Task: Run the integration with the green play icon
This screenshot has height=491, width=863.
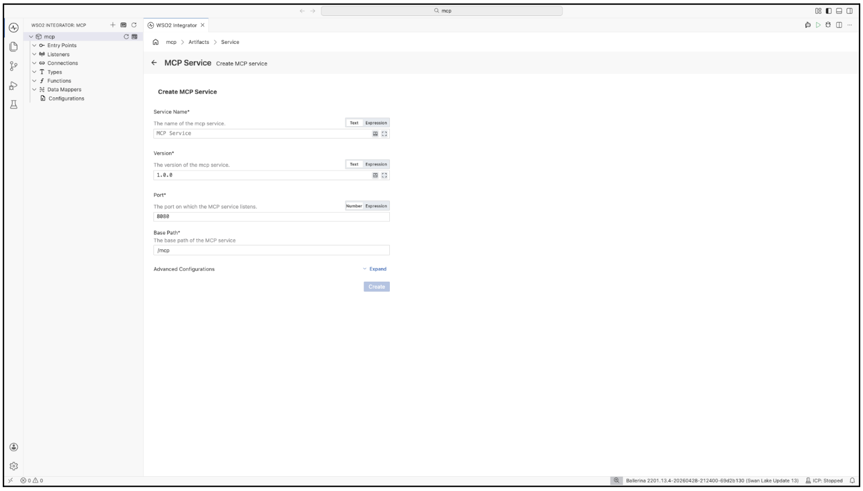Action: 818,25
